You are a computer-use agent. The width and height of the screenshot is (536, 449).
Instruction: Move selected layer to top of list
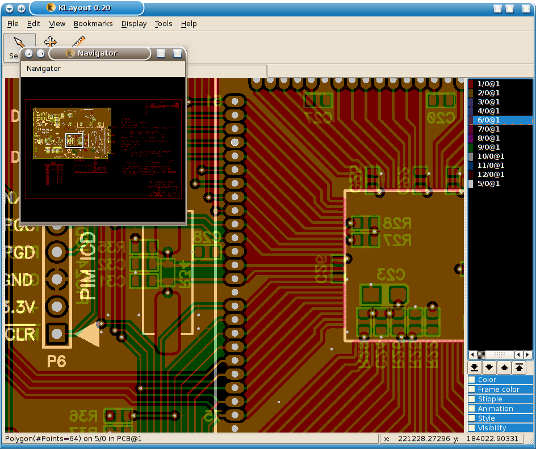coord(519,367)
